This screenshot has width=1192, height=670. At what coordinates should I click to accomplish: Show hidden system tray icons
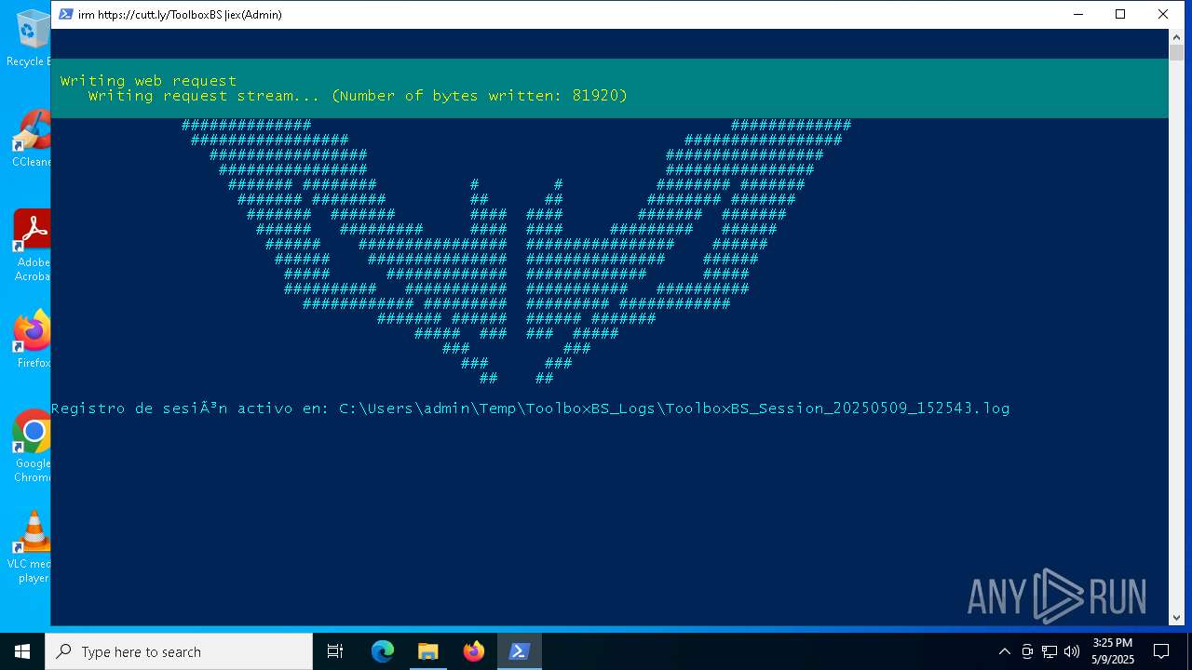pyautogui.click(x=1004, y=651)
